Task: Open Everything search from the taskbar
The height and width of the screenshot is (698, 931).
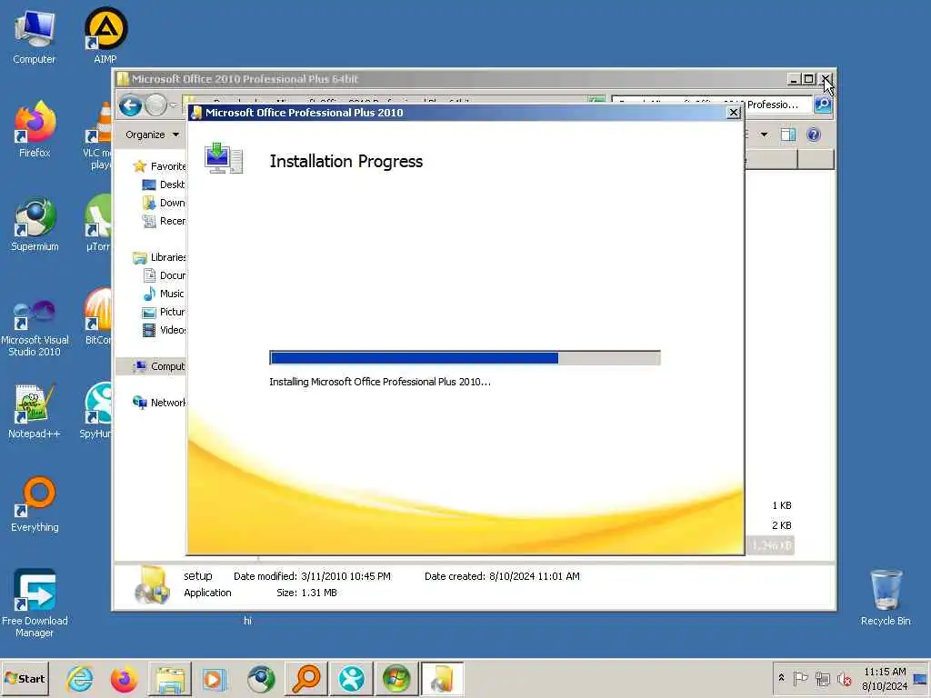Action: pyautogui.click(x=306, y=679)
